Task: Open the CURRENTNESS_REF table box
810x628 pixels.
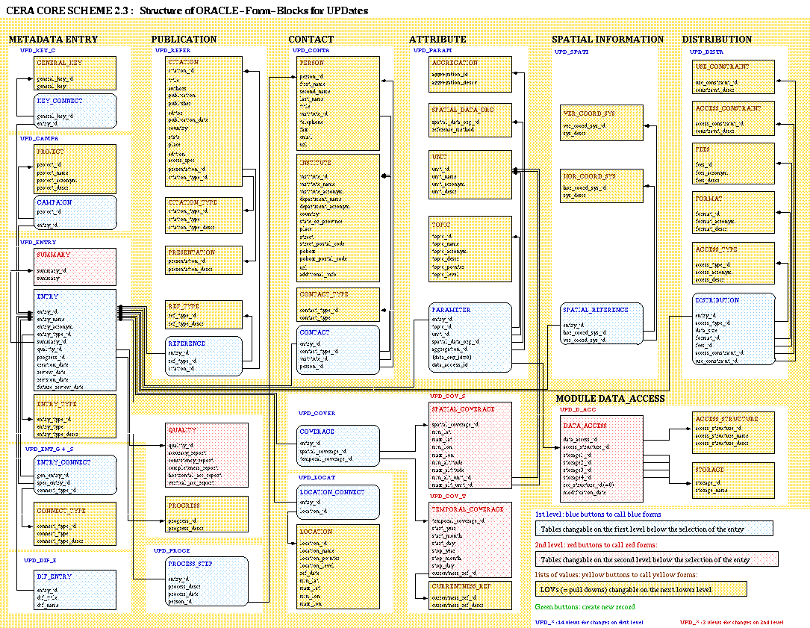Action: pyautogui.click(x=470, y=595)
